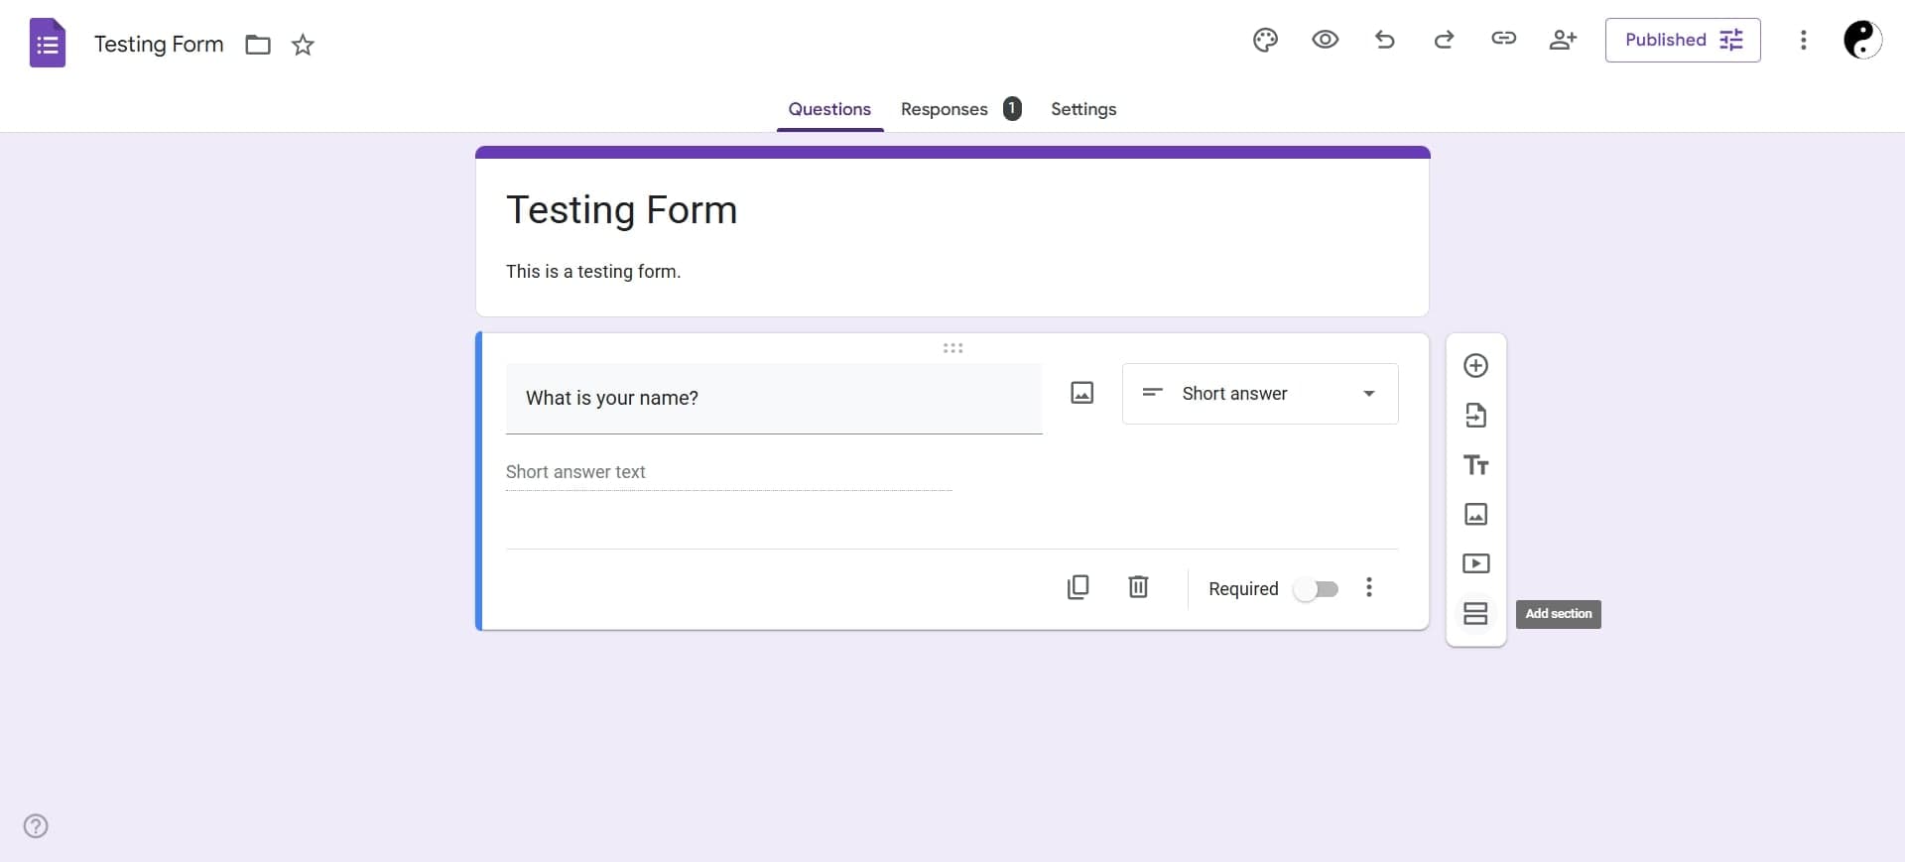Open the Settings tab
1905x862 pixels.
point(1082,109)
